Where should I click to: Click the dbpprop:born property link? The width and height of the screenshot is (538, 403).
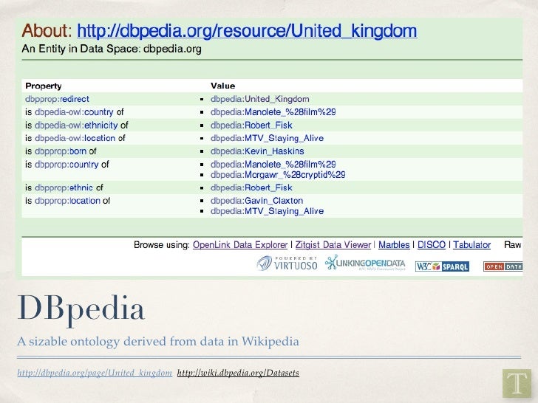pos(61,151)
